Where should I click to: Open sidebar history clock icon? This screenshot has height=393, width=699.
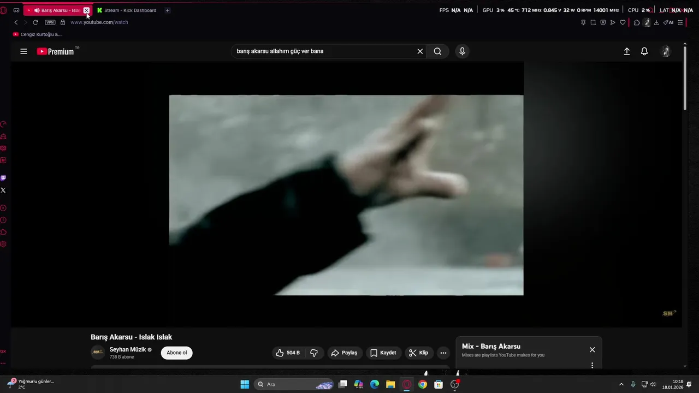3,220
